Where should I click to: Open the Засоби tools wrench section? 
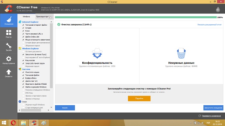[9, 47]
